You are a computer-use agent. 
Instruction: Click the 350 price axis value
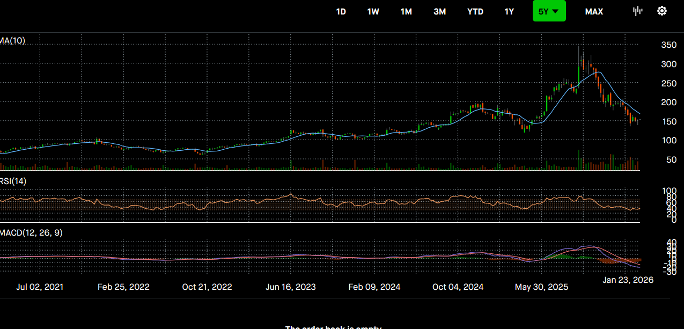(x=668, y=45)
